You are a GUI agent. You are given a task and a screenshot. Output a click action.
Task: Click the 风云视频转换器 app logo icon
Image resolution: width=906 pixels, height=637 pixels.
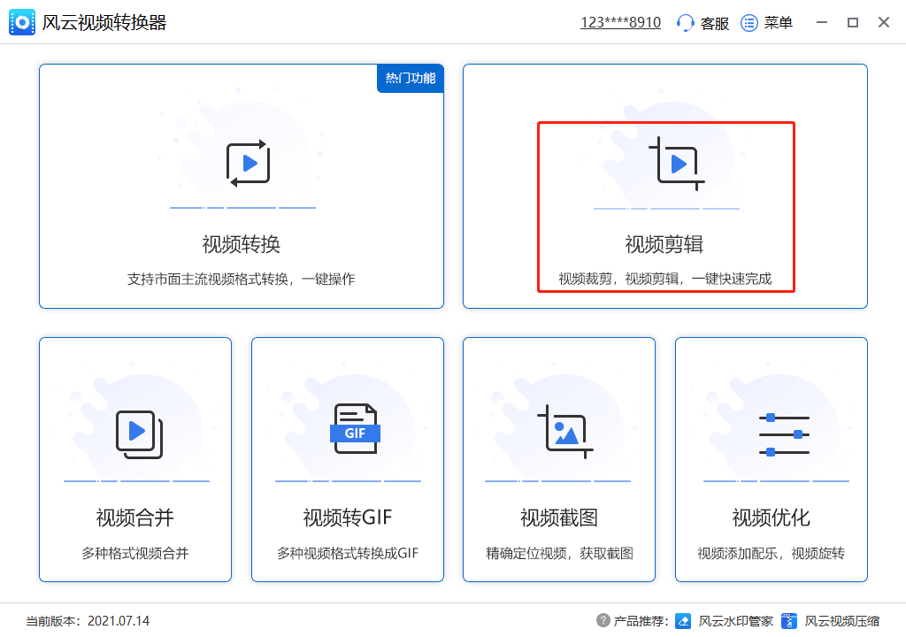tap(22, 22)
